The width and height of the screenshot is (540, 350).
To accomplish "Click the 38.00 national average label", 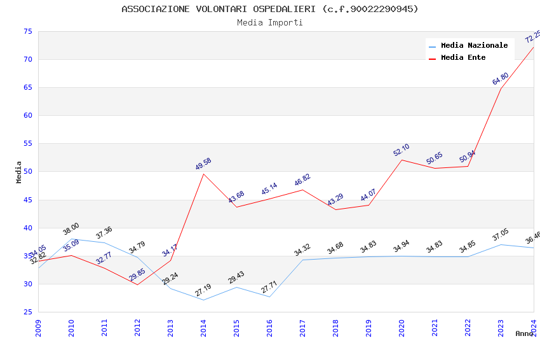I will coord(71,229).
